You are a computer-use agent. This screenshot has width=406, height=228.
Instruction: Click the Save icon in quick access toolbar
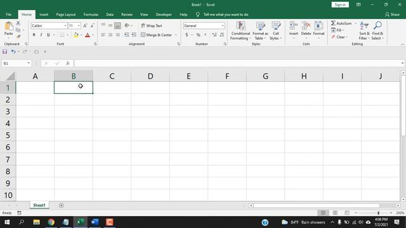point(4,52)
